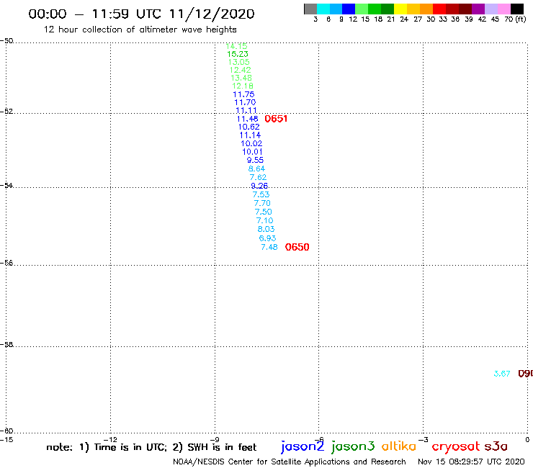Click the purple legend color swatch
Image resolution: width=533 pixels, height=468 pixels.
[478, 9]
